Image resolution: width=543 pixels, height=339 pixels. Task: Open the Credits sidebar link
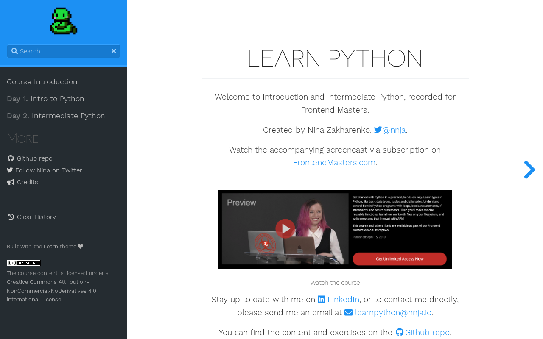point(22,182)
